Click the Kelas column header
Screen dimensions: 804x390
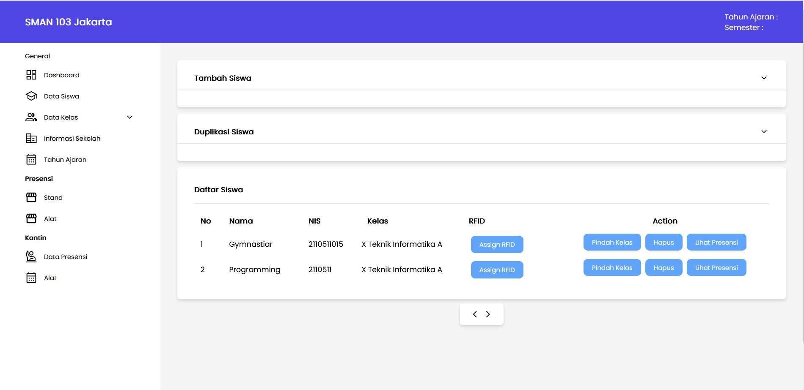pyautogui.click(x=378, y=221)
